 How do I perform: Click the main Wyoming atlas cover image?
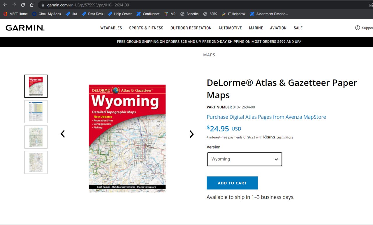[127, 138]
